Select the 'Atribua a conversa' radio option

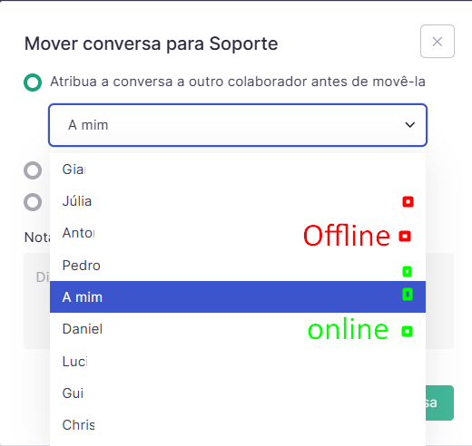[x=33, y=82]
